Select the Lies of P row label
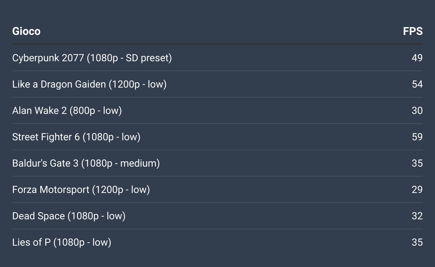This screenshot has height=267, width=435. (62, 242)
